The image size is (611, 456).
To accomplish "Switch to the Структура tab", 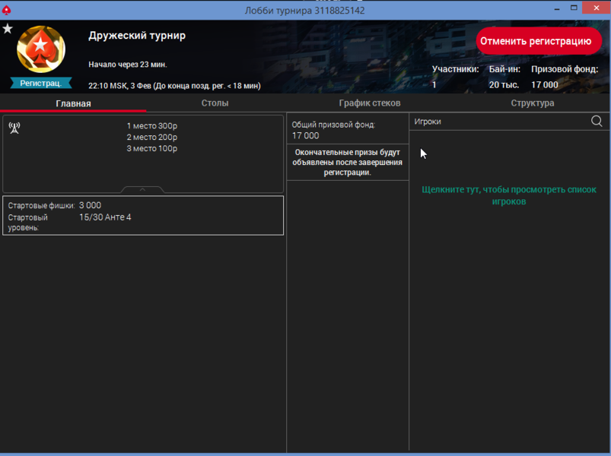I will click(x=532, y=103).
